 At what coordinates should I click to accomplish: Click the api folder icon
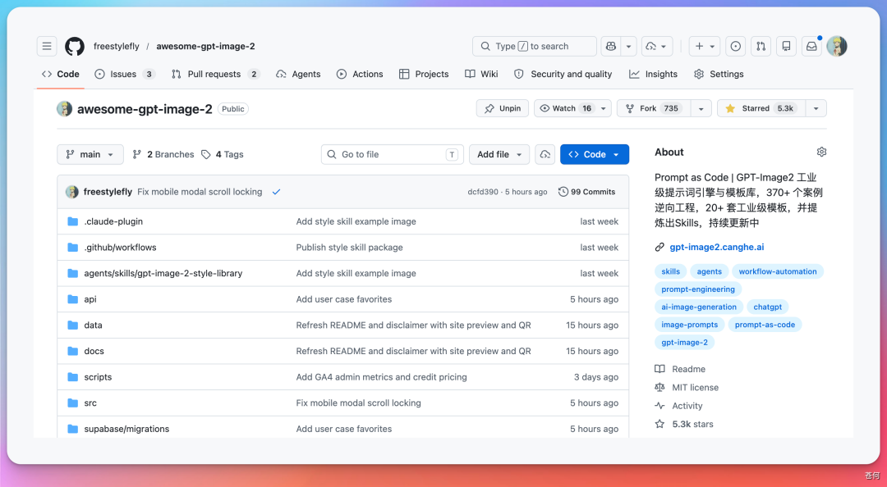click(x=72, y=299)
